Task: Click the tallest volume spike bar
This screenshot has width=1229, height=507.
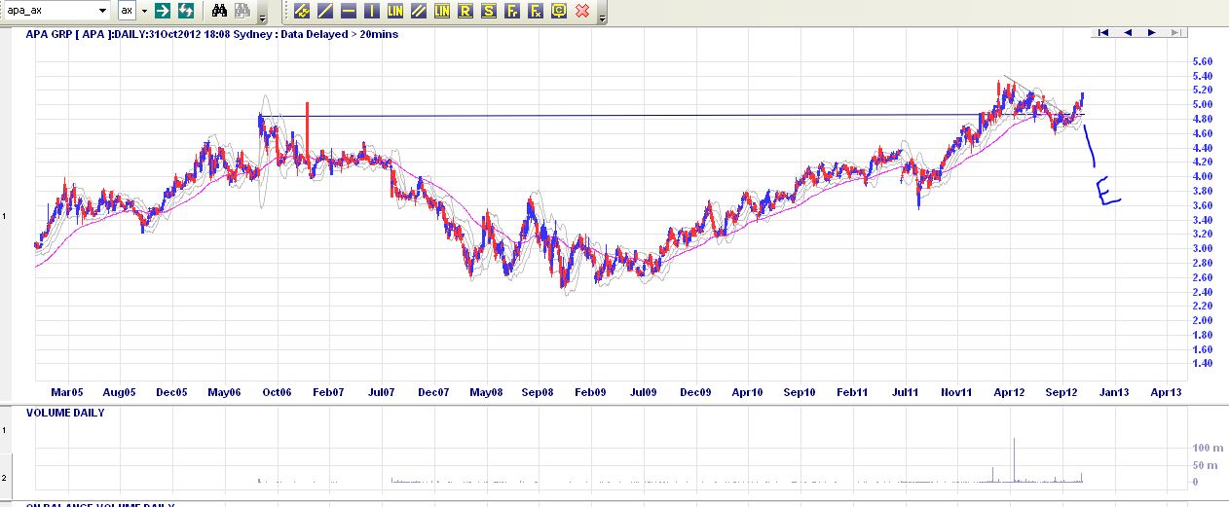Action: point(1014,460)
